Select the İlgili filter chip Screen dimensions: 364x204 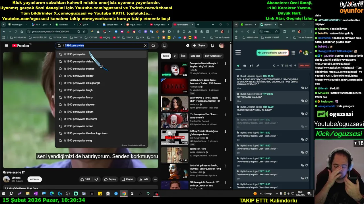tap(183, 56)
